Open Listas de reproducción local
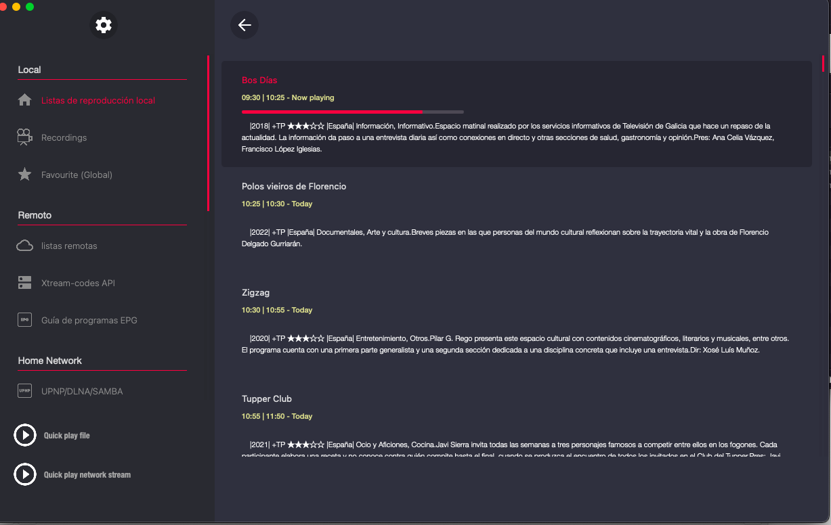This screenshot has width=831, height=525. pos(98,100)
